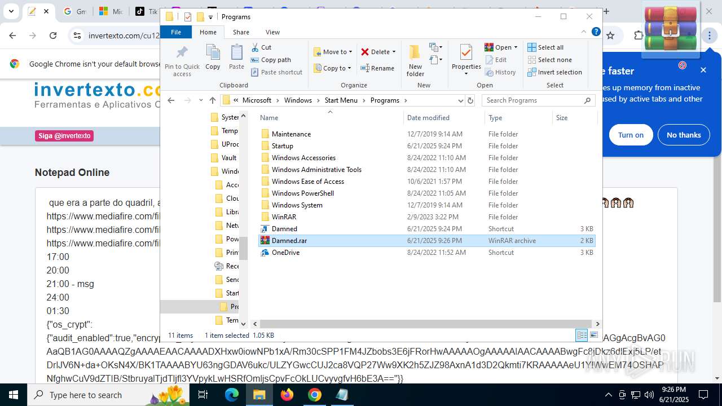This screenshot has width=722, height=406.
Task: Click Select all in ribbon
Action: [x=545, y=47]
